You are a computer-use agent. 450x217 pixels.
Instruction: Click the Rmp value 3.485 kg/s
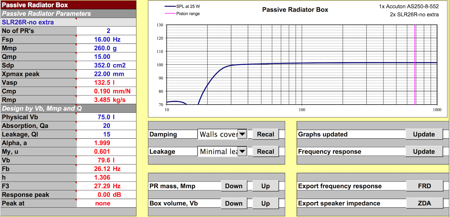point(106,100)
